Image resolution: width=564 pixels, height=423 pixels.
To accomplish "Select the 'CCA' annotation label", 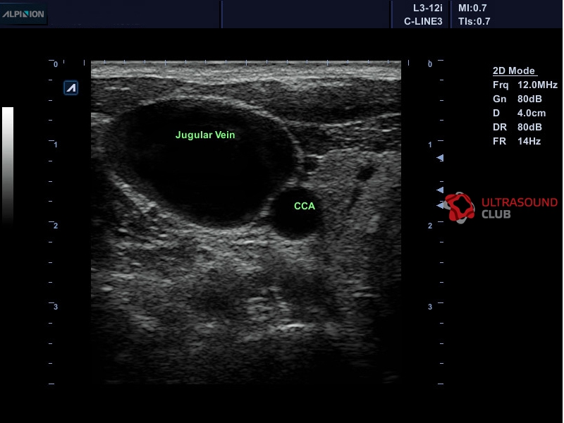I will [305, 206].
